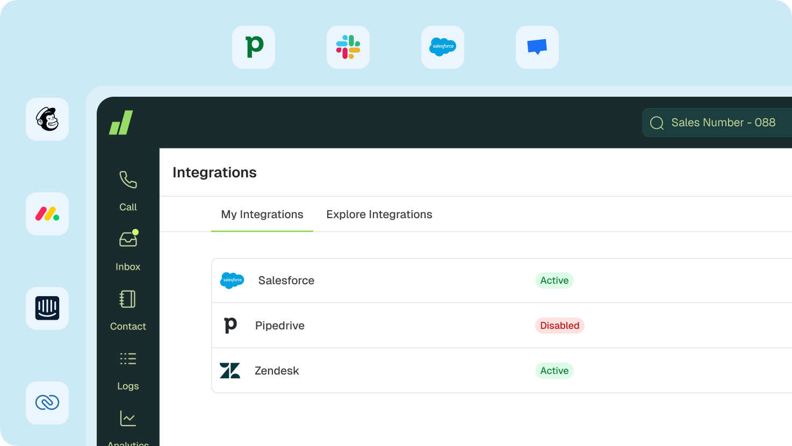View Logs from the sidebar
Image resolution: width=792 pixels, height=446 pixels.
pos(127,368)
